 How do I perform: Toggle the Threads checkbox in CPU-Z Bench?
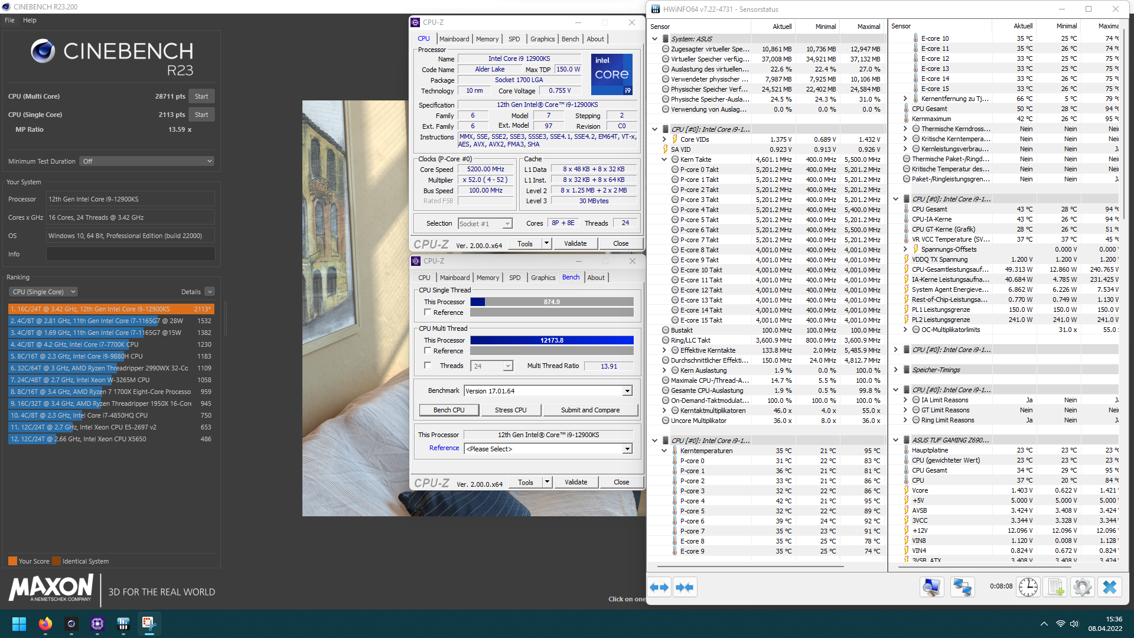coord(428,366)
